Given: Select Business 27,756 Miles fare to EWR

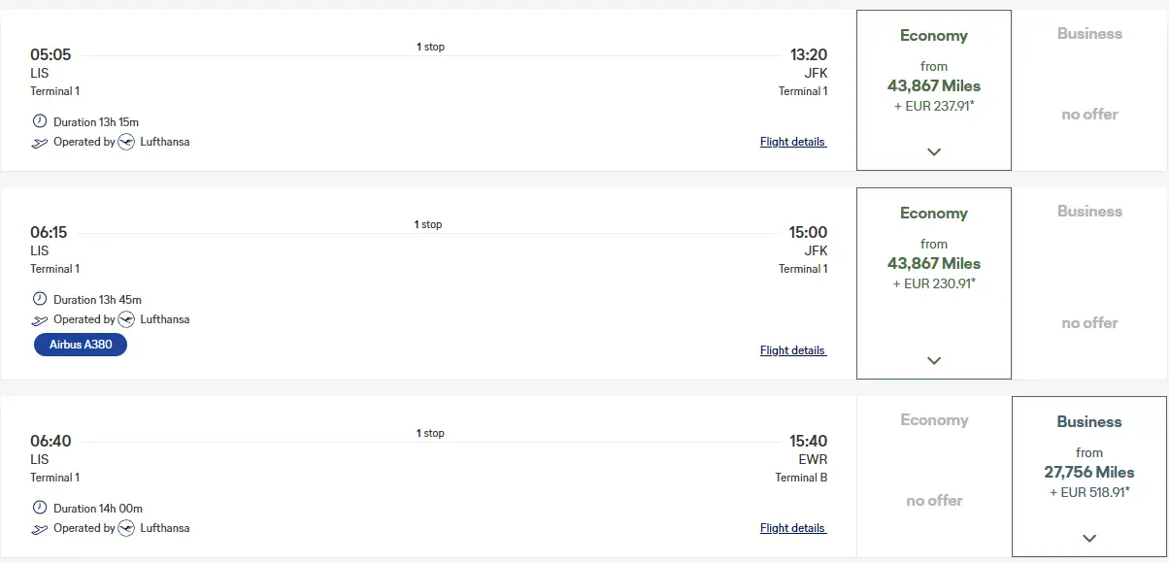Looking at the screenshot, I should 1089,472.
